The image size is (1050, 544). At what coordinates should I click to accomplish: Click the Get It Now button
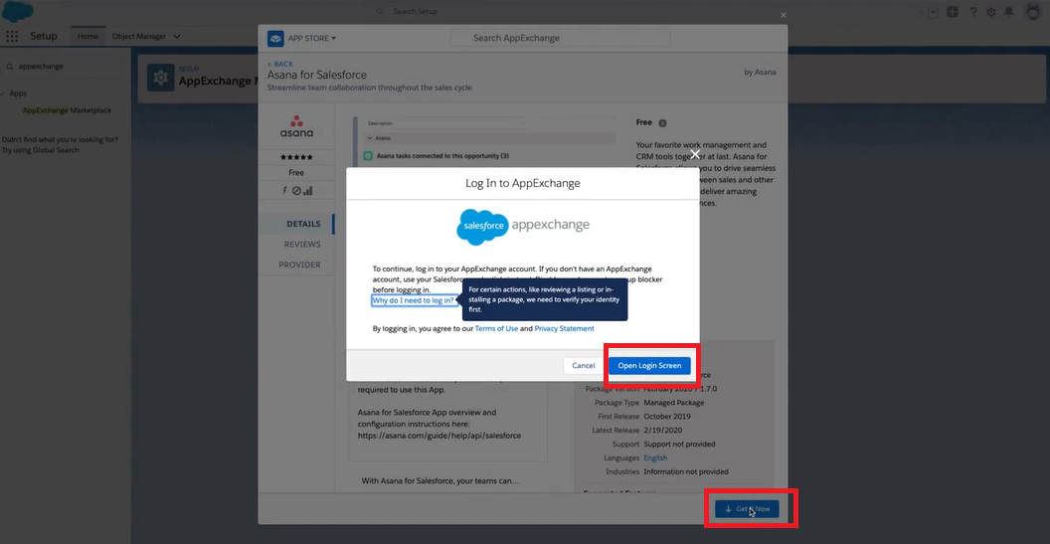[x=747, y=508]
